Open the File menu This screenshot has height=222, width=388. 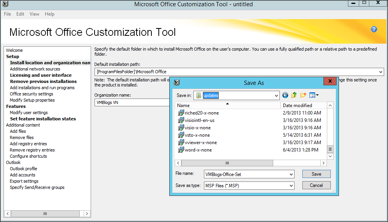7,14
